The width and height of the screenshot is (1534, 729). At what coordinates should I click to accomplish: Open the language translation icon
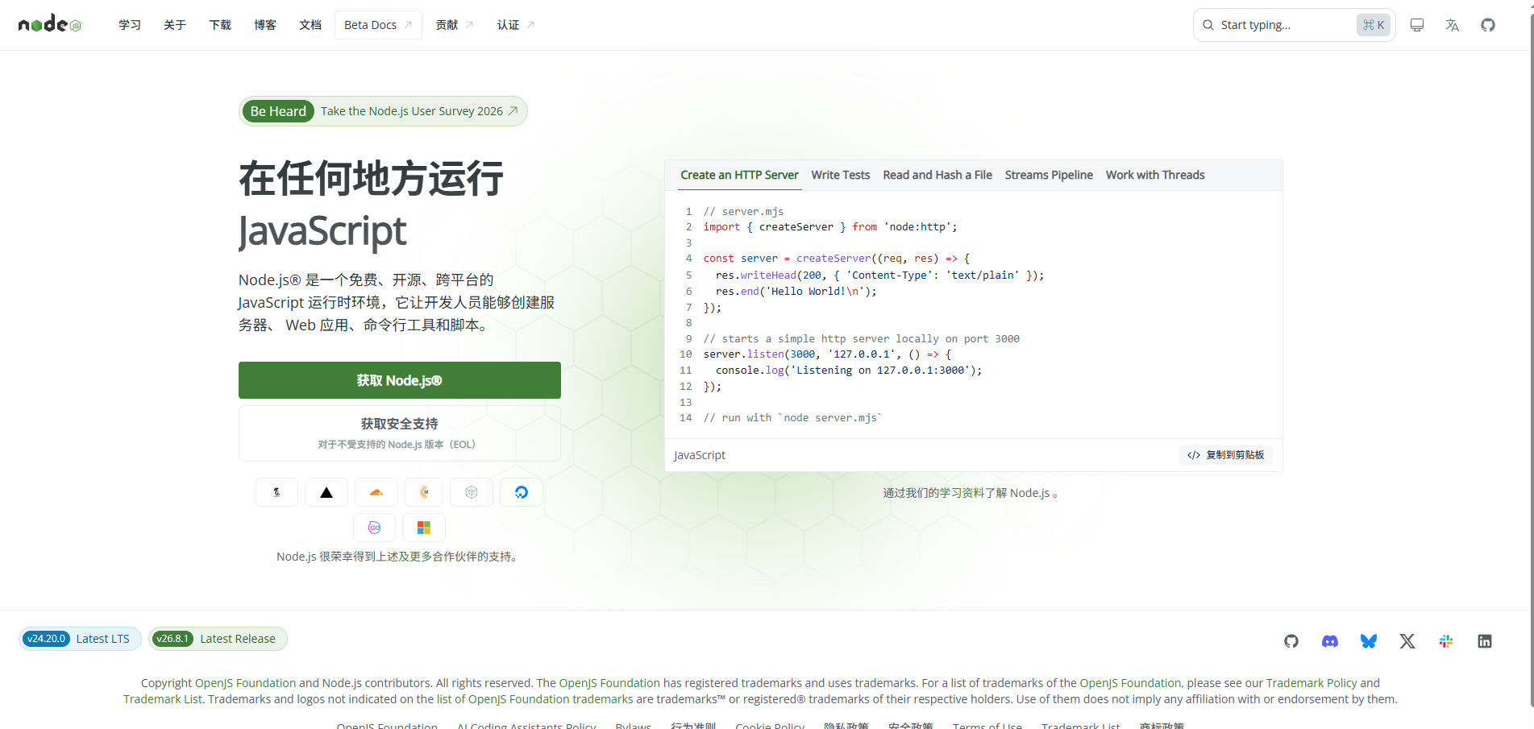point(1453,25)
